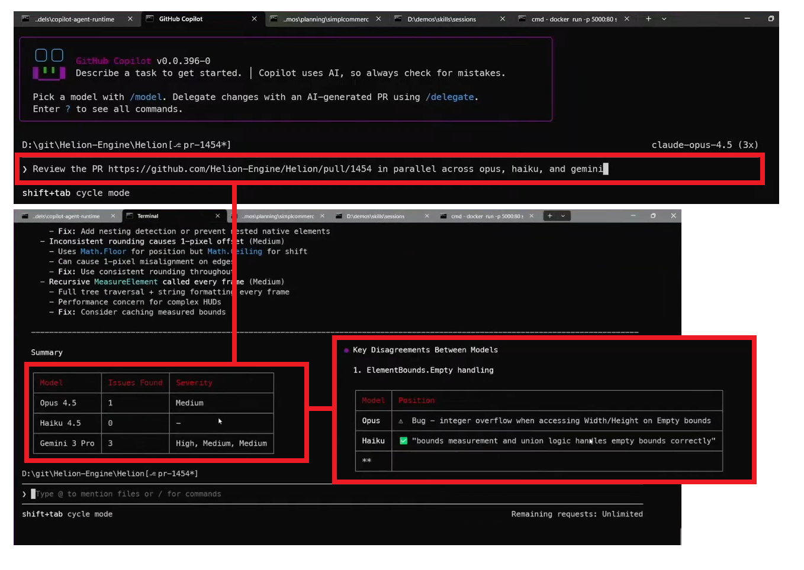This screenshot has width=804, height=570.
Task: Close copilot-agent-runtime tab in bottom window
Action: [113, 216]
